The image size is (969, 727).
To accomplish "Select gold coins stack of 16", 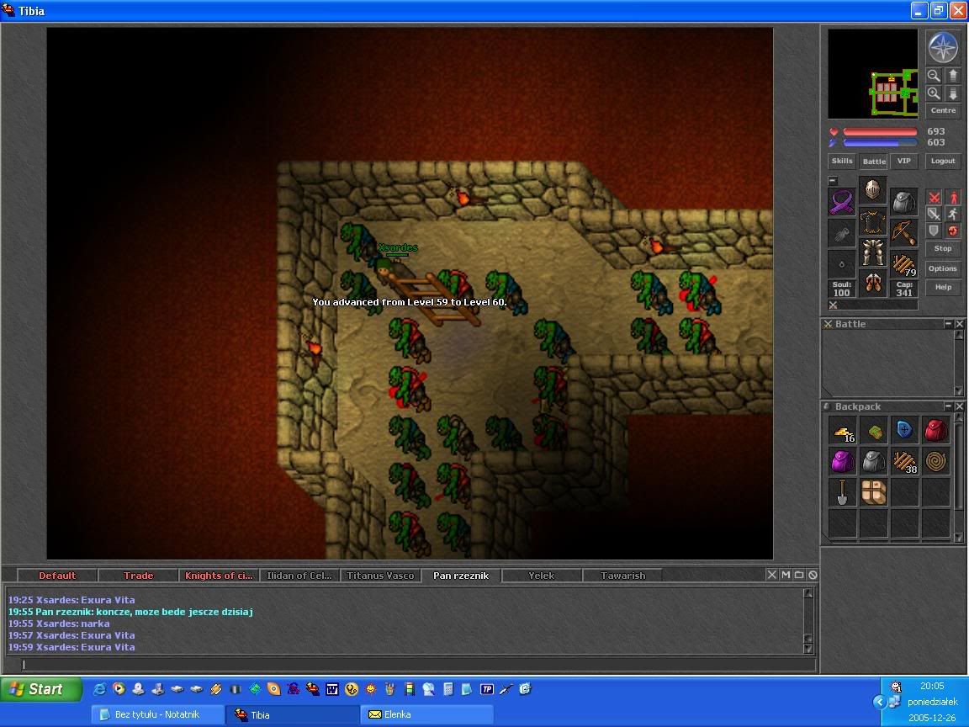I will (843, 430).
